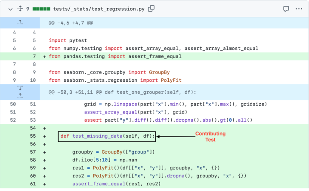Click new line number 55
Screen dimensions: 309x191
[x=34, y=136]
